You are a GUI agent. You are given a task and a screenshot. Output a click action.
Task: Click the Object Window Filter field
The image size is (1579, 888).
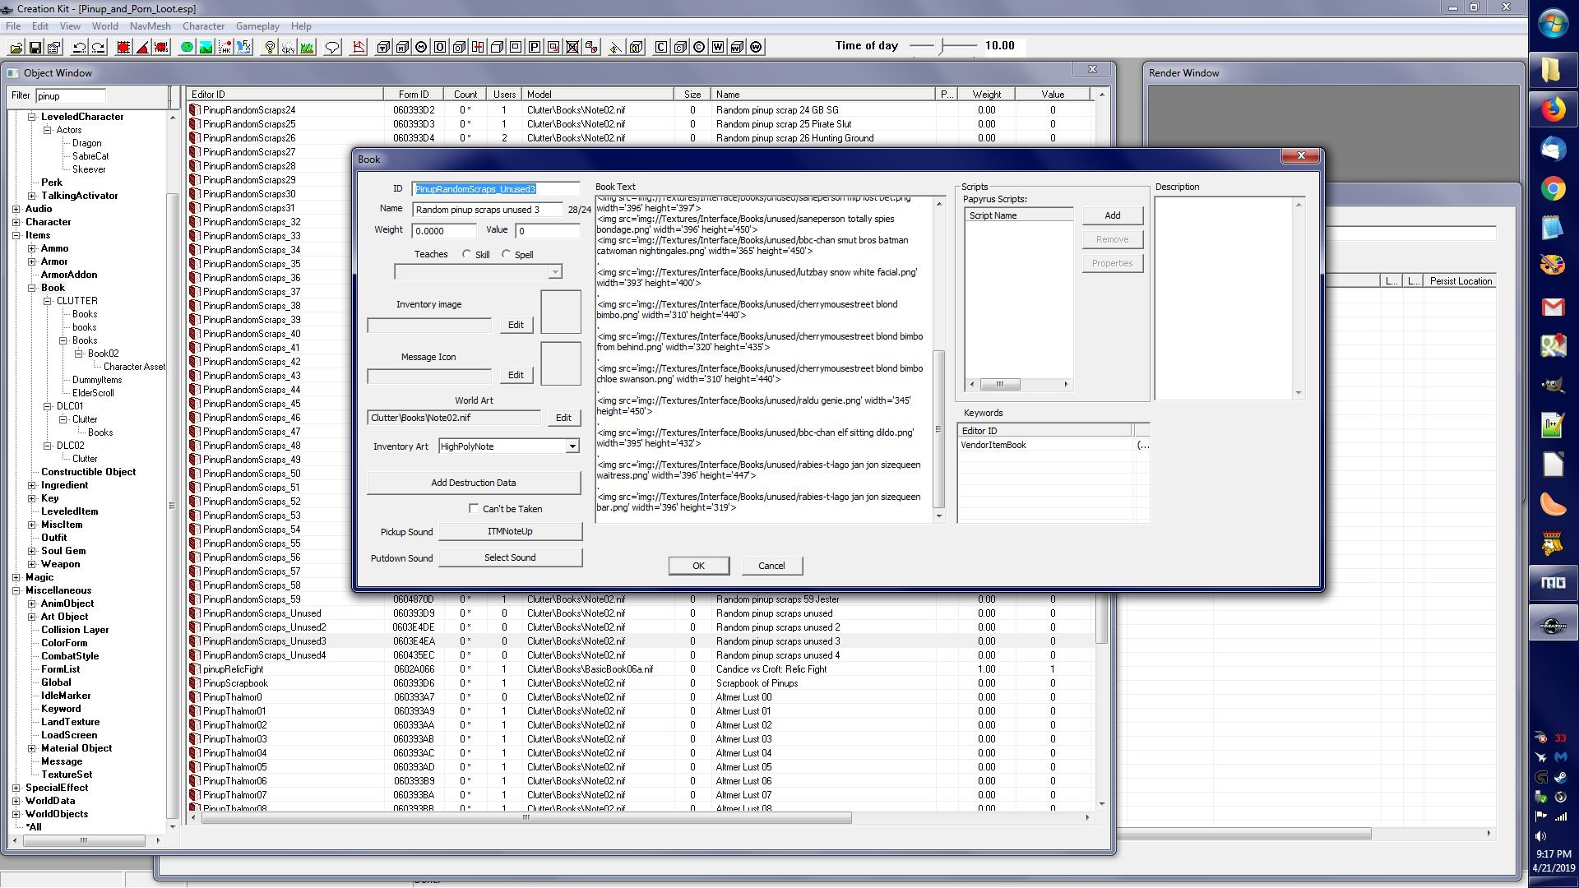point(71,96)
